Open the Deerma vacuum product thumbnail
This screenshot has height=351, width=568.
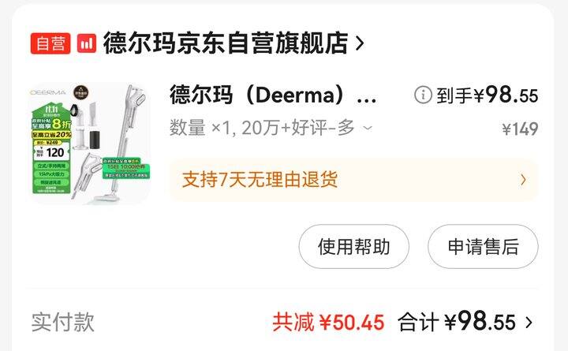[90, 144]
